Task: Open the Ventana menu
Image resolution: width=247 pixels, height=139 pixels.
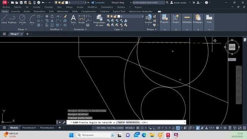Action: (x=121, y=7)
